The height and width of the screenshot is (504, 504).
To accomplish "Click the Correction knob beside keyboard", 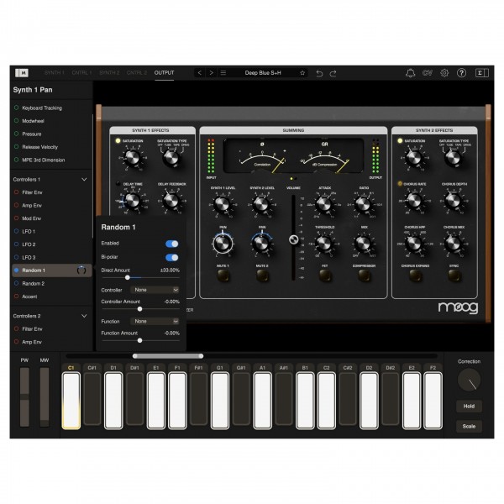I will [x=469, y=380].
